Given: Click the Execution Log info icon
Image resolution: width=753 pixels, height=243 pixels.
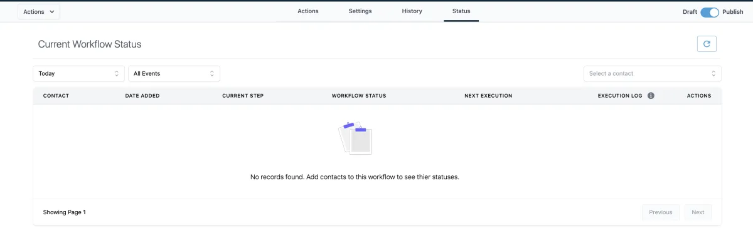Looking at the screenshot, I should [x=651, y=96].
